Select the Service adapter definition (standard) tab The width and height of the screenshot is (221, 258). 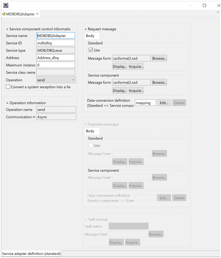click(x=31, y=254)
